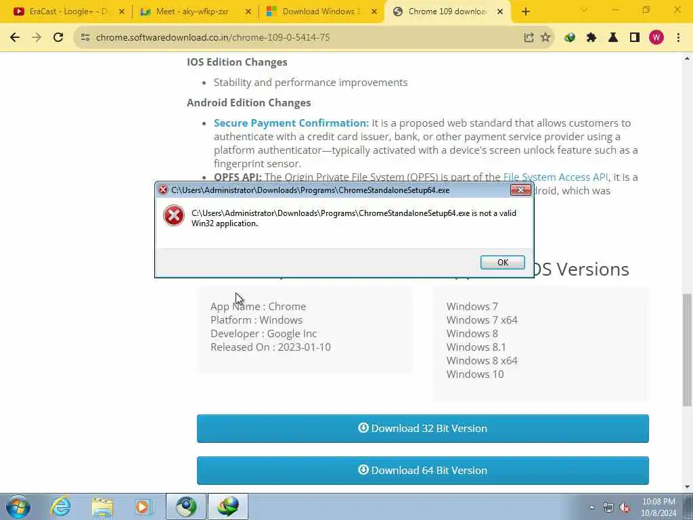
Task: Click the red error icon in the dialog
Action: (174, 216)
